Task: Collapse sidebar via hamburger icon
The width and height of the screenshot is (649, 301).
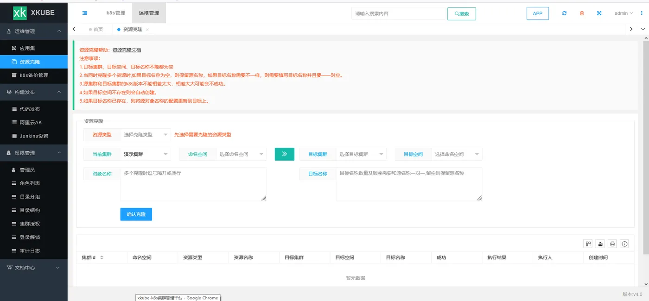Action: [x=85, y=13]
